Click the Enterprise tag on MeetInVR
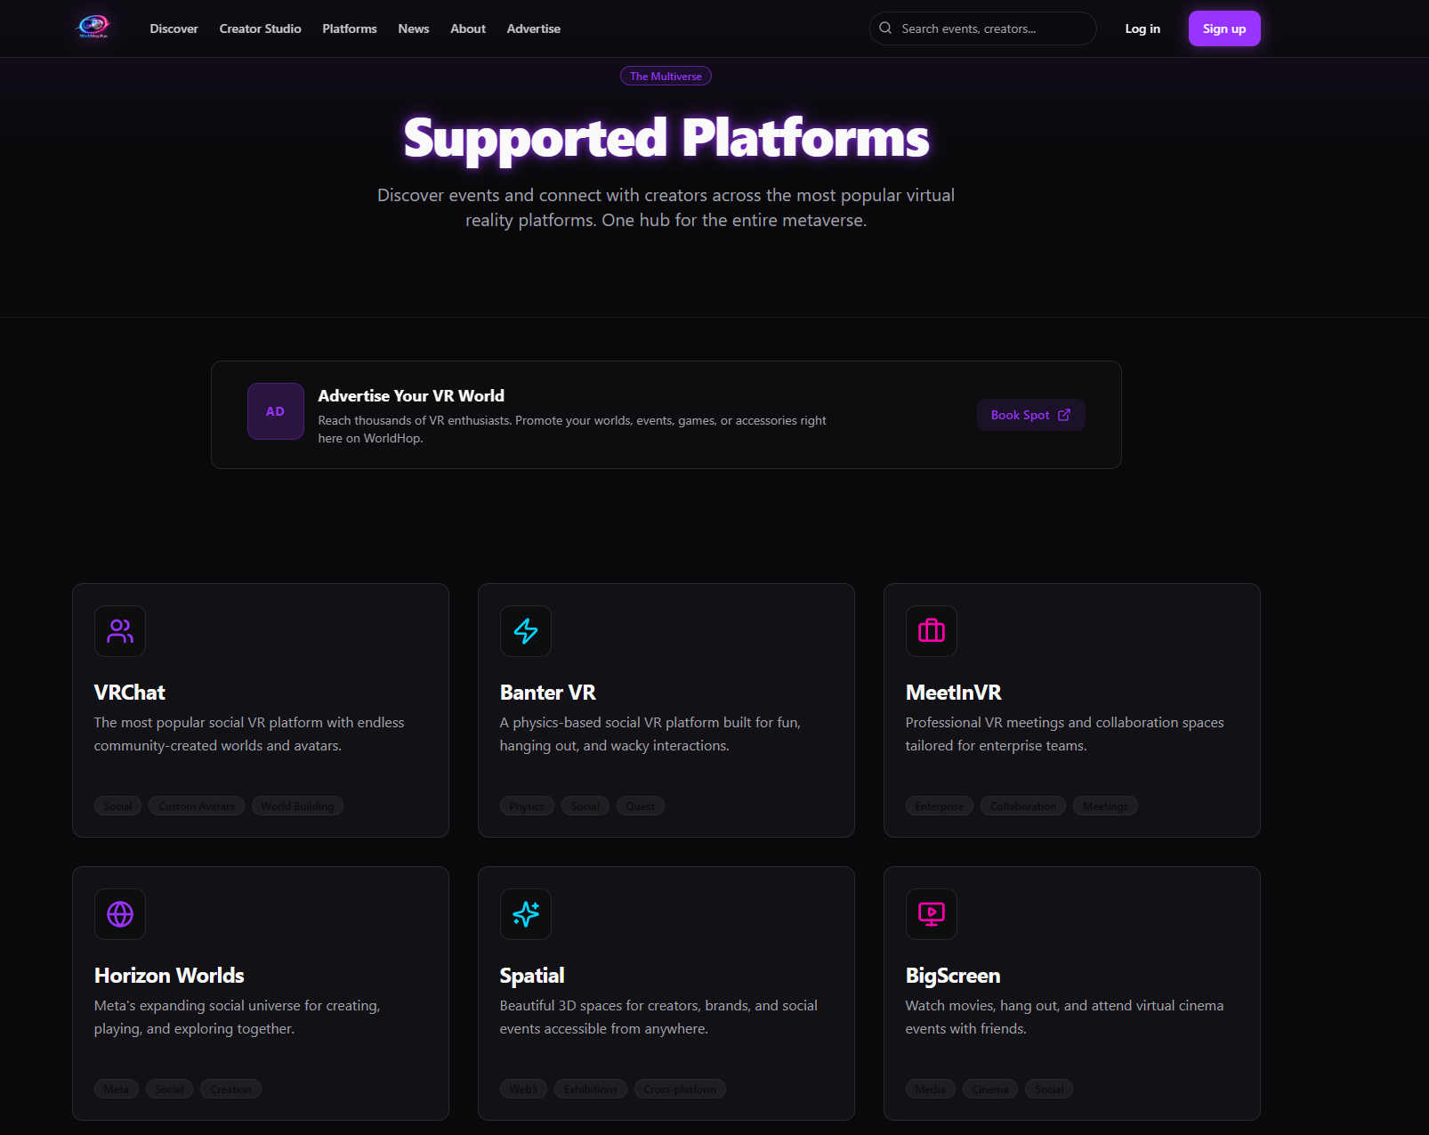This screenshot has width=1429, height=1135. [940, 806]
